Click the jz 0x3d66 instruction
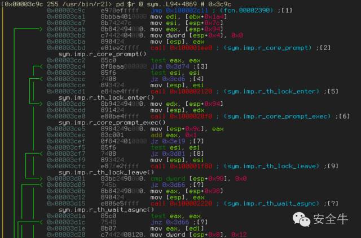The height and width of the screenshot is (238, 361). (x=168, y=185)
